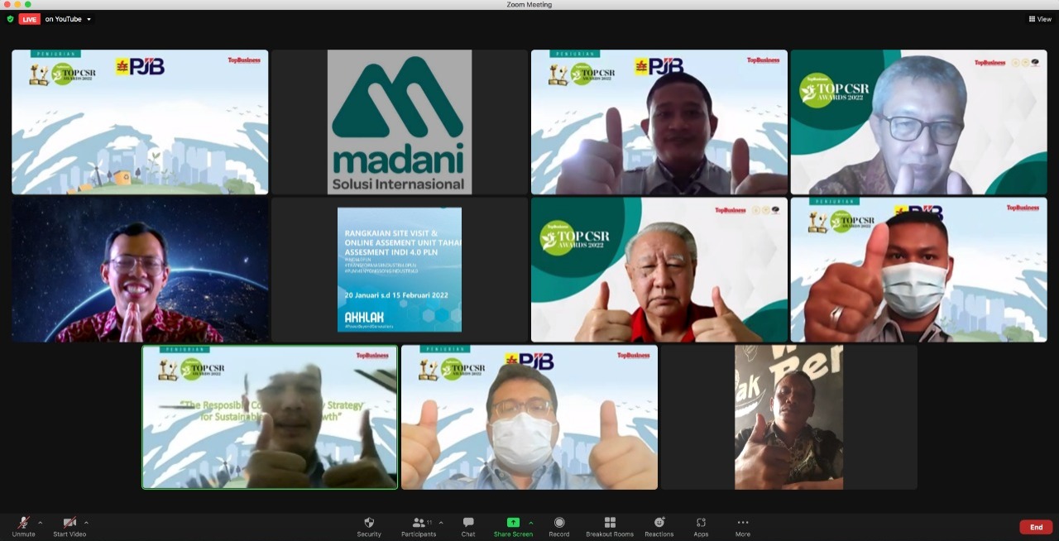Click the red End meeting button
Image resolution: width=1059 pixels, height=541 pixels.
1036,527
